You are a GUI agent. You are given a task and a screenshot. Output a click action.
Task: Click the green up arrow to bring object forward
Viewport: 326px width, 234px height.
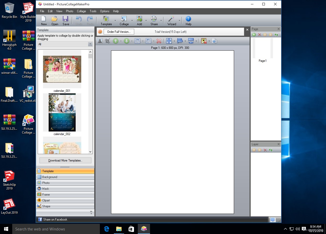tap(116, 41)
